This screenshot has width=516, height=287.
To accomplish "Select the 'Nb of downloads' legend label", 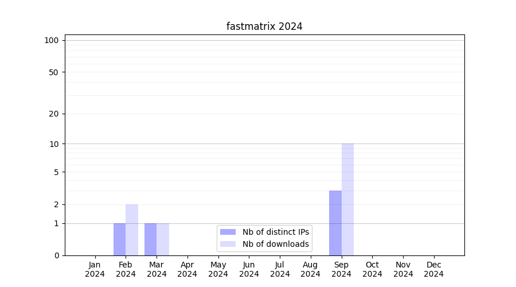I will coord(275,244).
